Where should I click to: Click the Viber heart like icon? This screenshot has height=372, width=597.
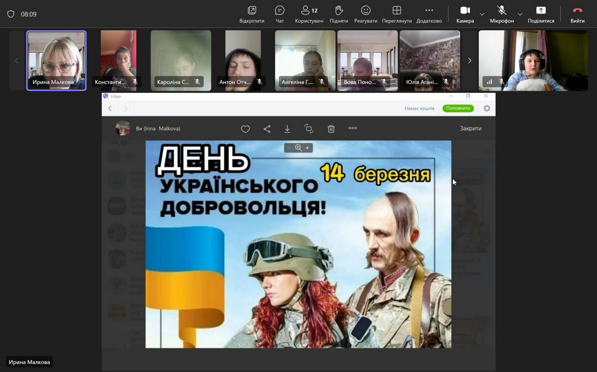(x=245, y=129)
